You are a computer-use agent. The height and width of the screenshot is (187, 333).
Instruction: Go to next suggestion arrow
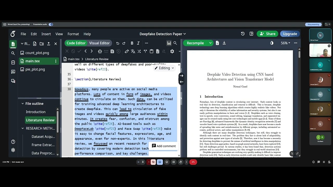(x=91, y=51)
